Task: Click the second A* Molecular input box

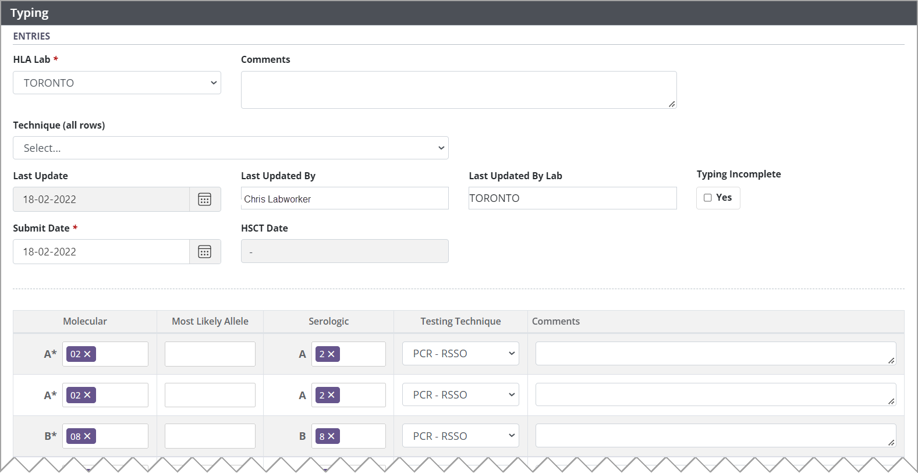Action: [105, 395]
